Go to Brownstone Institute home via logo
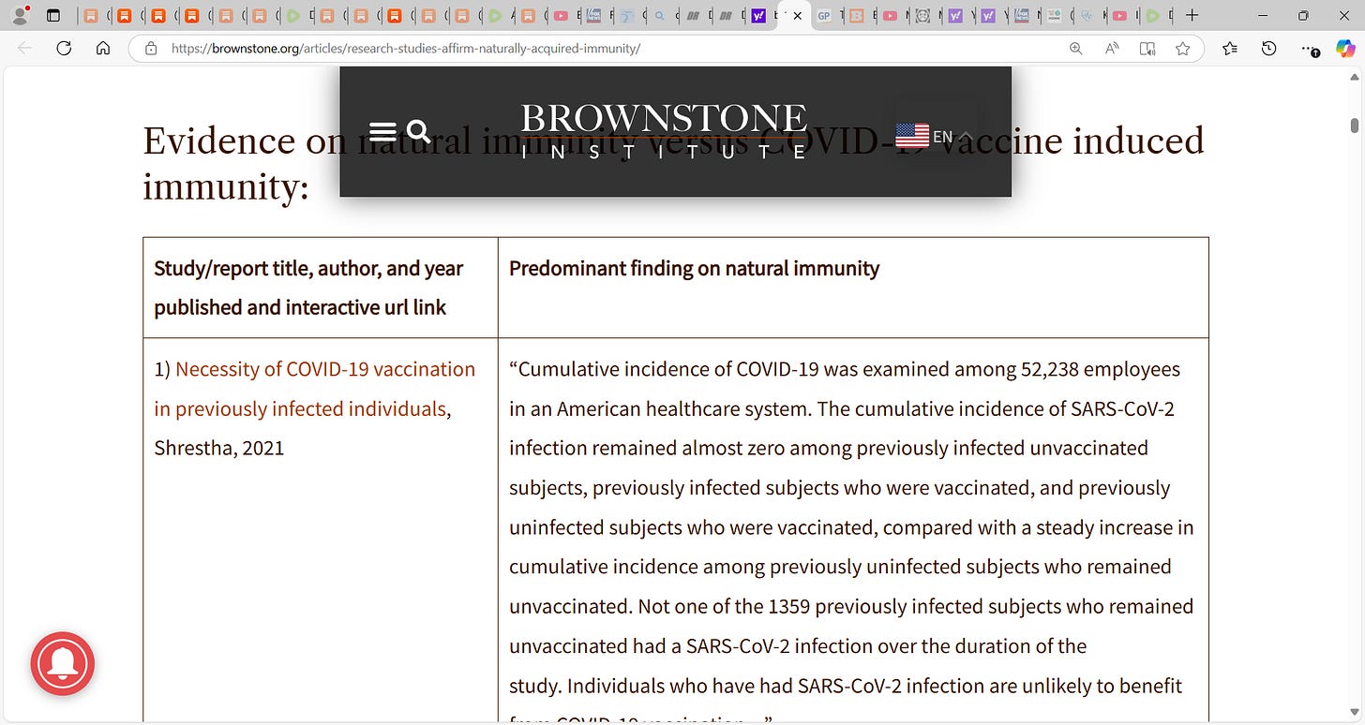This screenshot has width=1365, height=725. (664, 131)
